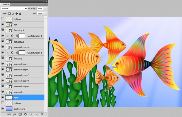
Task: Create new adjustment layer icon
Action: coord(25,114)
